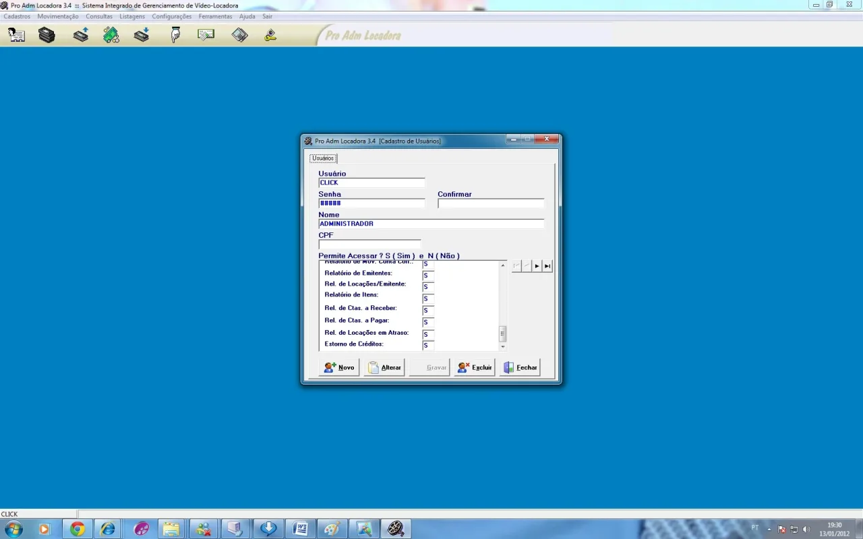Click the tapes with down arrow icon

tap(142, 35)
